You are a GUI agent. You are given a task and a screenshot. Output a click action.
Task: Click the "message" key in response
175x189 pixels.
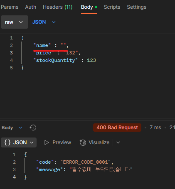click(49, 169)
